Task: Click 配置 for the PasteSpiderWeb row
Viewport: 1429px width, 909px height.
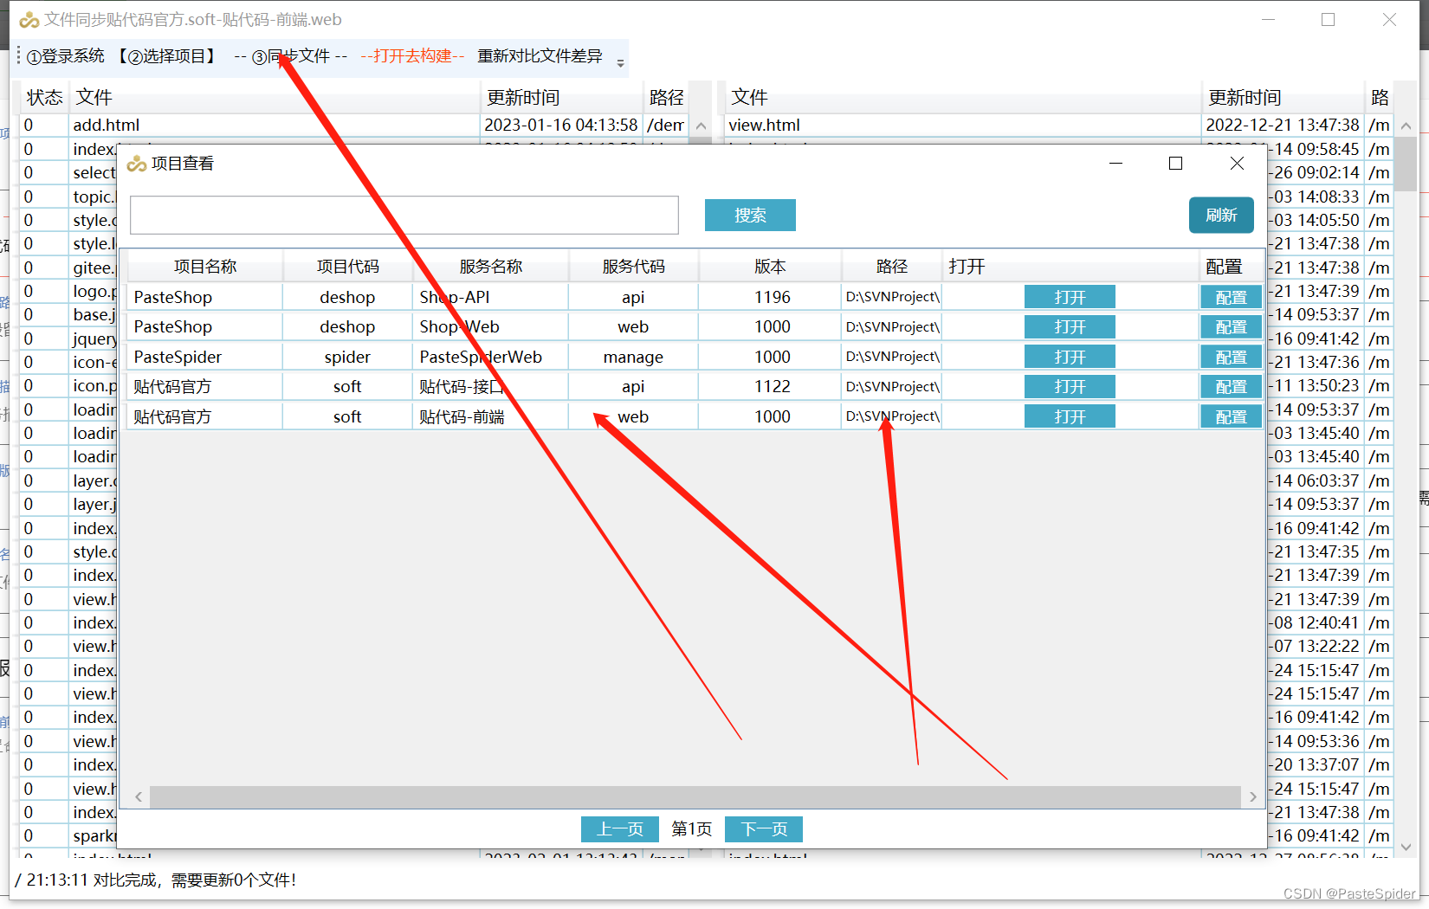Action: [1231, 358]
